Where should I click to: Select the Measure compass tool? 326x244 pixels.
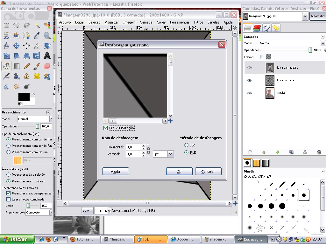coord(6,45)
